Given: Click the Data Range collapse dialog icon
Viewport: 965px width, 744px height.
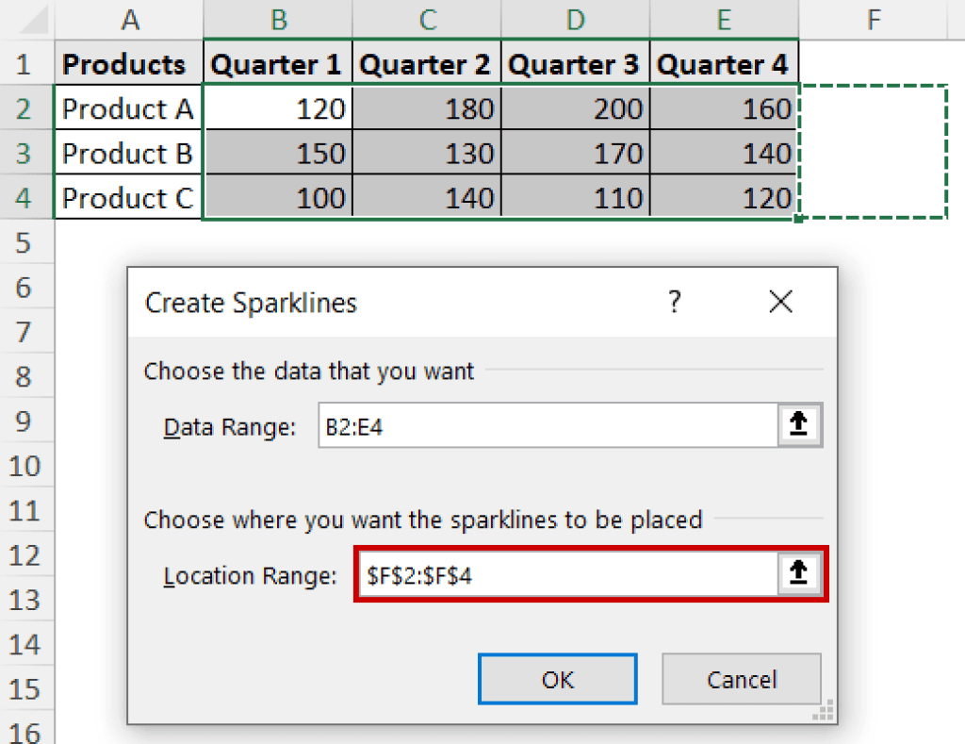Looking at the screenshot, I should [x=799, y=425].
